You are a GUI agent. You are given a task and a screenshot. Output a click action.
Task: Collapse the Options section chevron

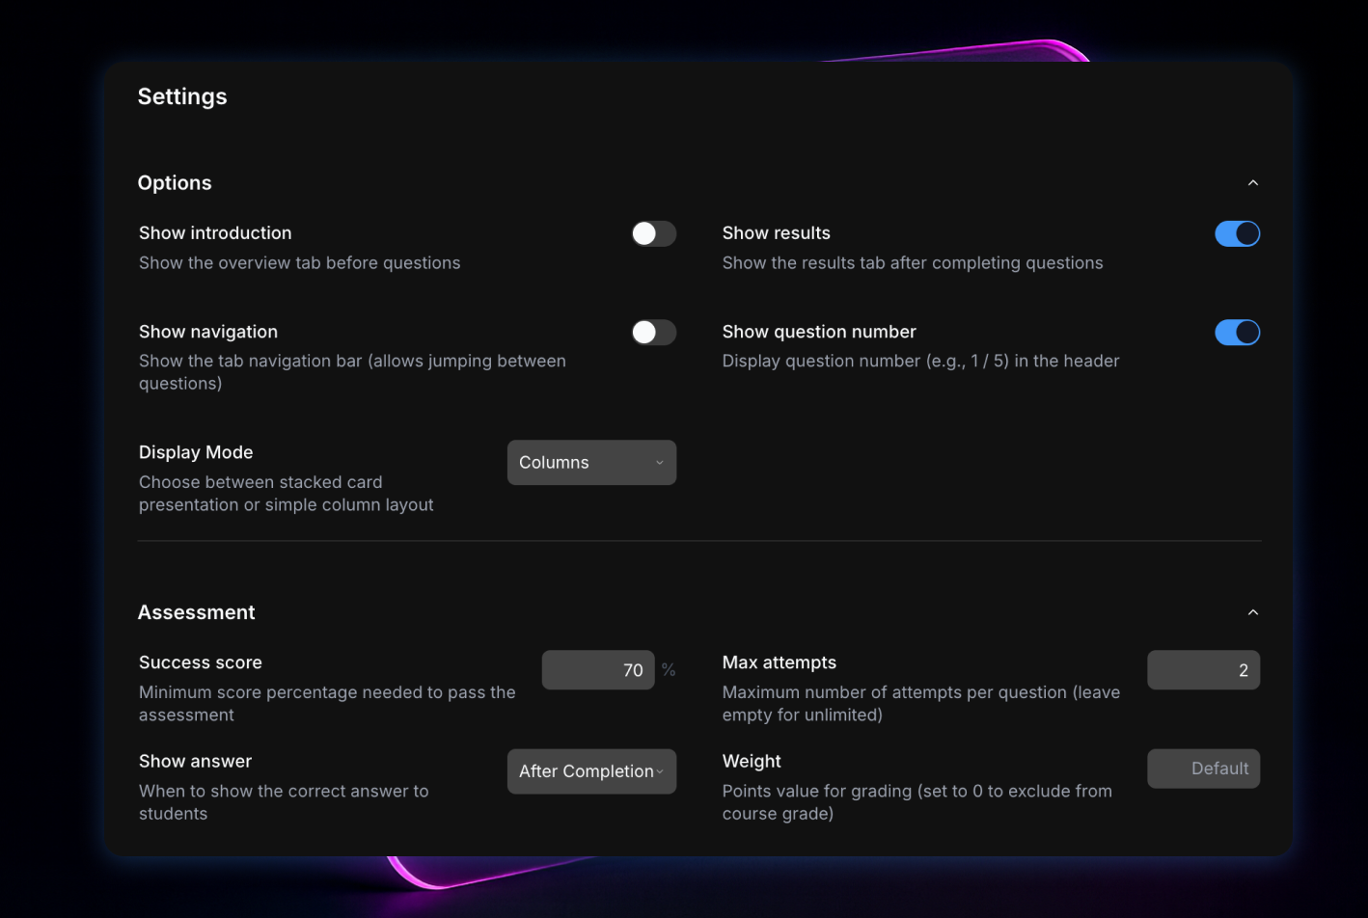click(1252, 183)
